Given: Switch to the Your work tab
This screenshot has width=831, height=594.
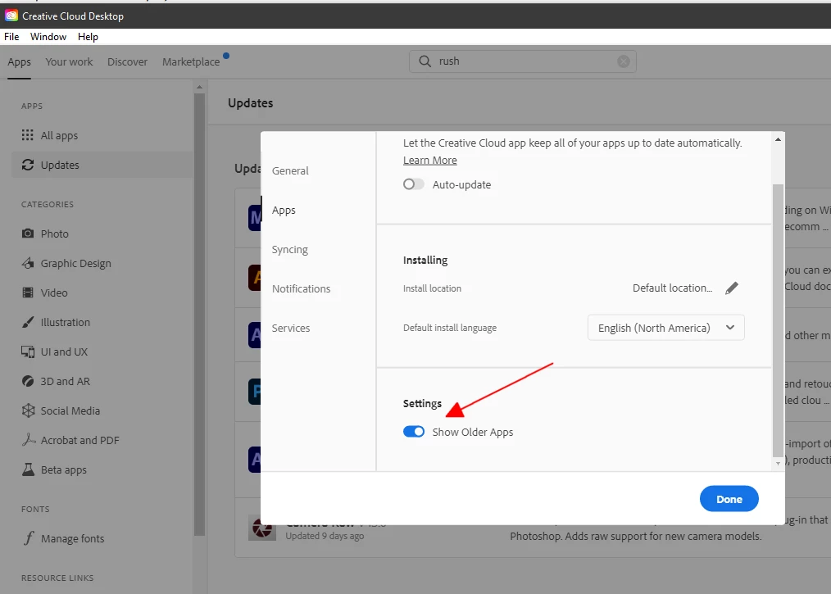Looking at the screenshot, I should (69, 62).
